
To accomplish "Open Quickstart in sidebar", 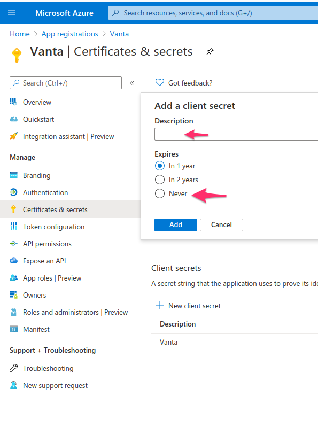I will pos(38,119).
